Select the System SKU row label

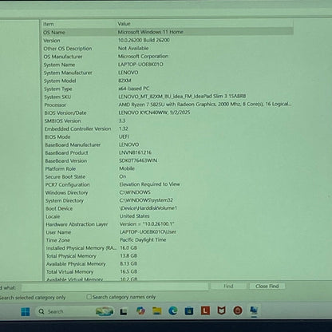(x=57, y=97)
